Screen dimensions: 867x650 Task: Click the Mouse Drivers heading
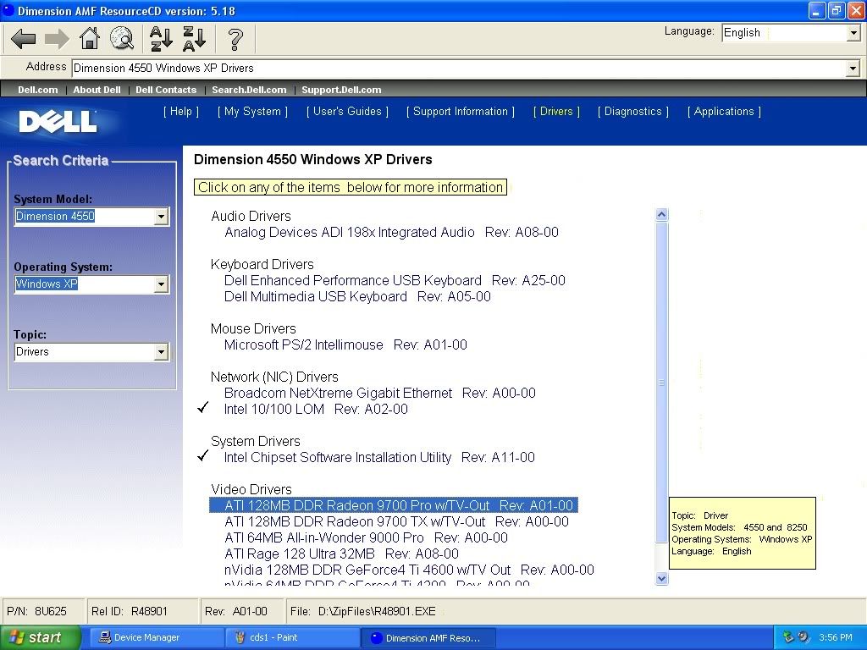pyautogui.click(x=253, y=329)
